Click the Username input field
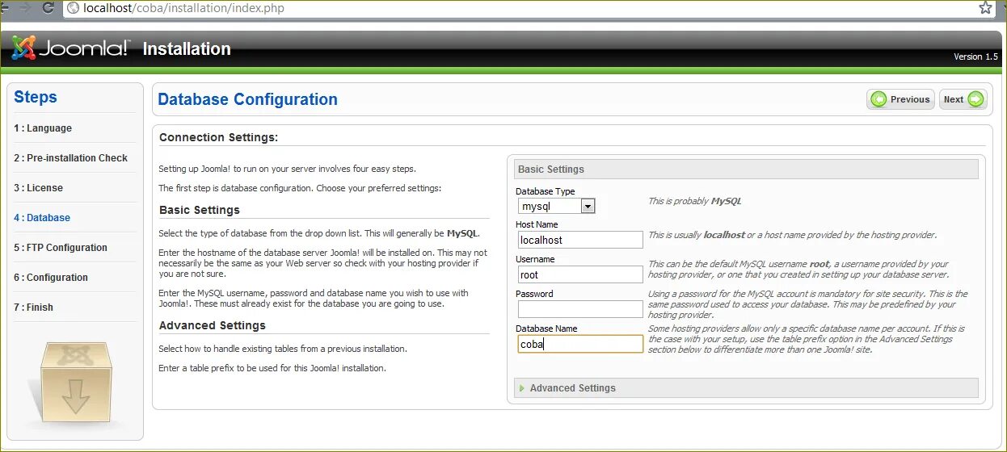This screenshot has width=1007, height=452. (x=580, y=274)
